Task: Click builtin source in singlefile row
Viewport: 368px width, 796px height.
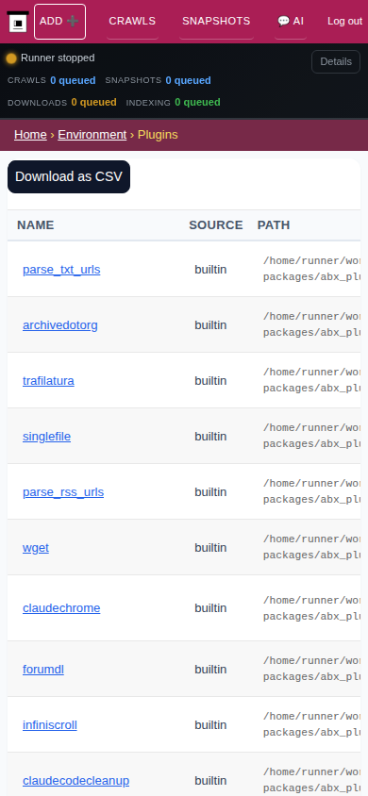Action: [x=210, y=437]
